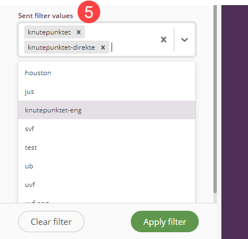This screenshot has height=239, width=248.
Task: Pick svf from the dropdown list
Action: pyautogui.click(x=106, y=129)
